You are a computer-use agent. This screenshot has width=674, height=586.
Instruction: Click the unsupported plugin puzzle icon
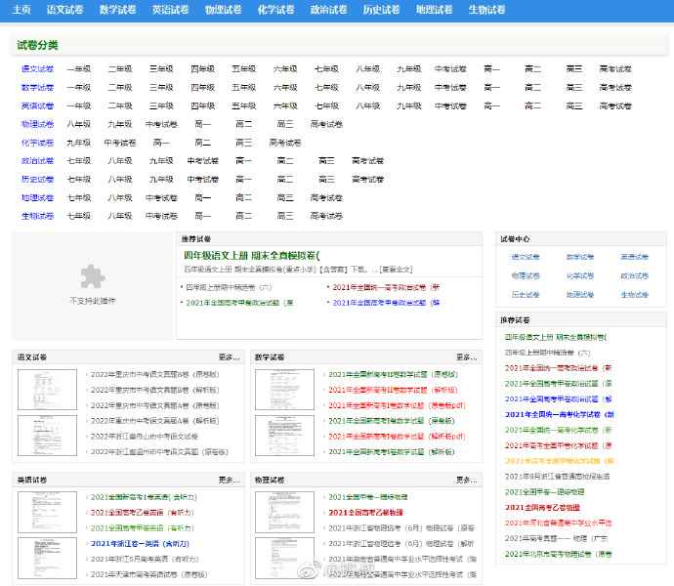pyautogui.click(x=93, y=276)
